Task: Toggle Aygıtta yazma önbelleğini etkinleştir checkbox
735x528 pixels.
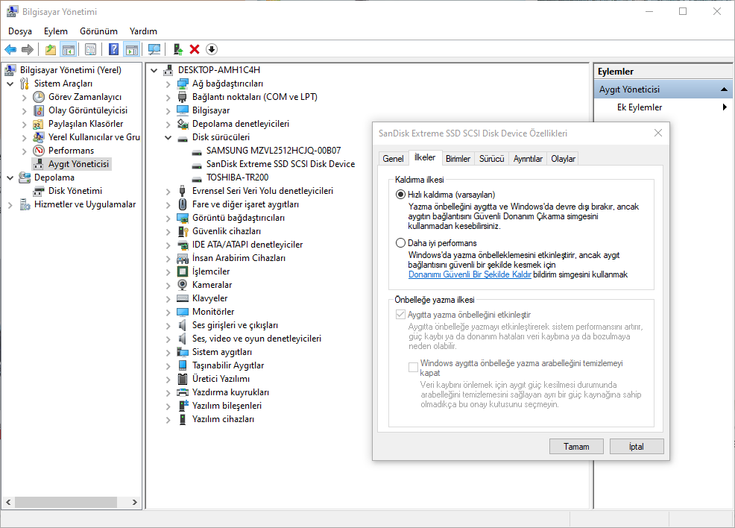Action: point(401,315)
